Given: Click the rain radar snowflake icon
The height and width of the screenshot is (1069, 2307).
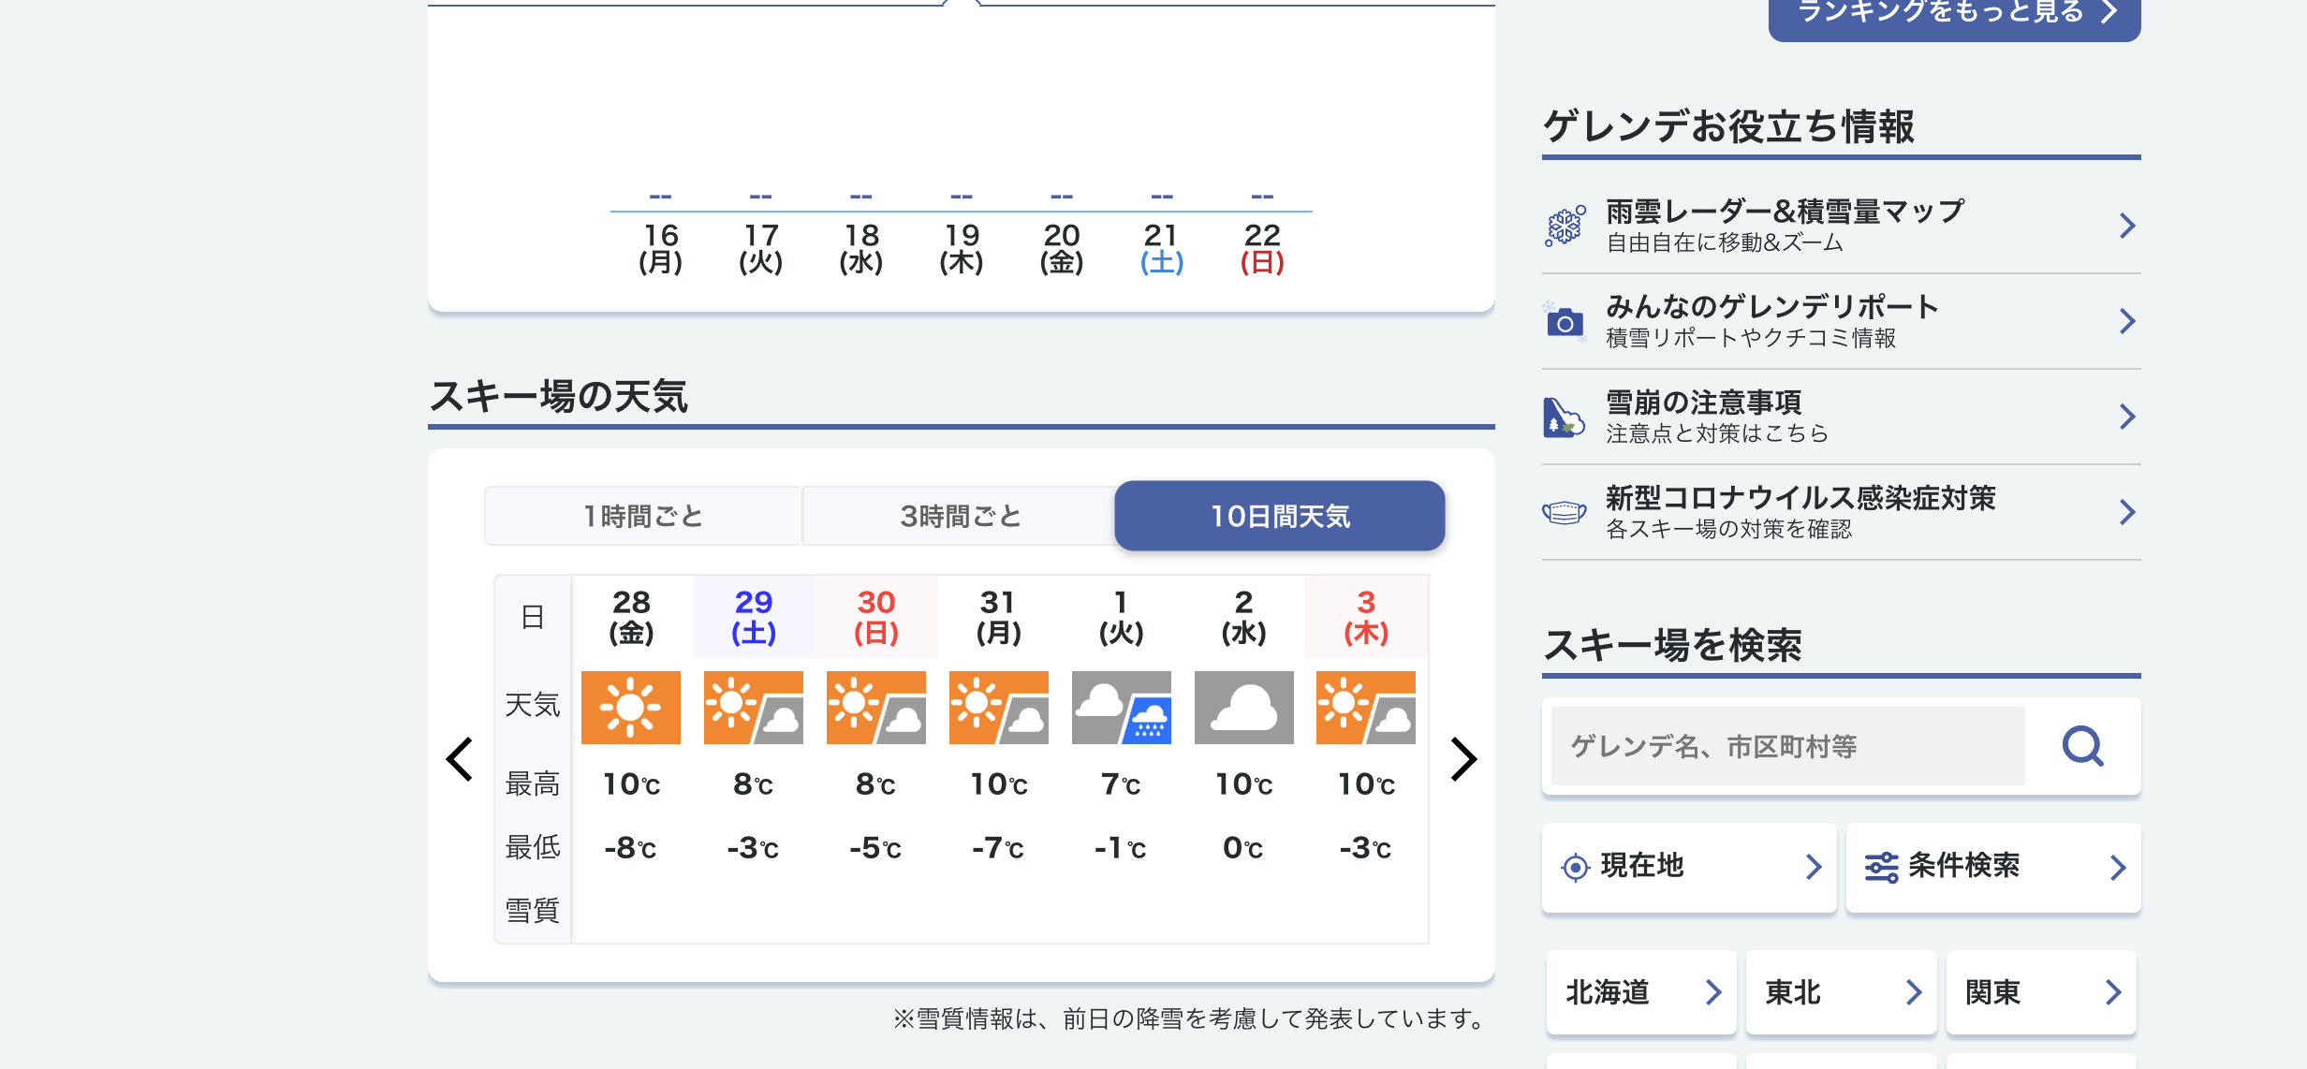Looking at the screenshot, I should coord(1565,226).
